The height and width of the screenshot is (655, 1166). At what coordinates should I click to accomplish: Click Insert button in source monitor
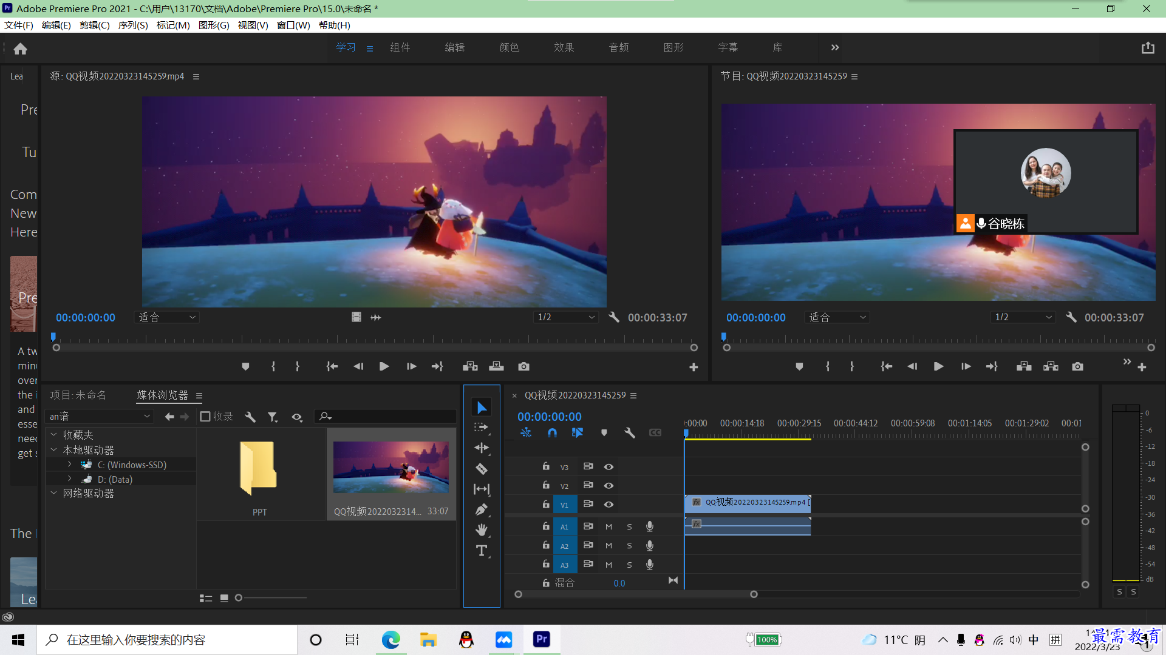pyautogui.click(x=470, y=366)
